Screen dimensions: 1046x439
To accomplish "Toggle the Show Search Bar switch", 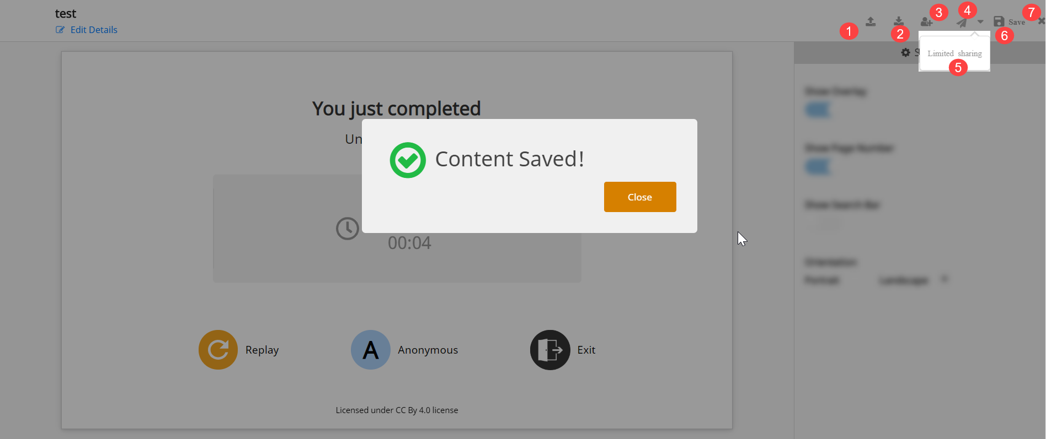I will (824, 224).
